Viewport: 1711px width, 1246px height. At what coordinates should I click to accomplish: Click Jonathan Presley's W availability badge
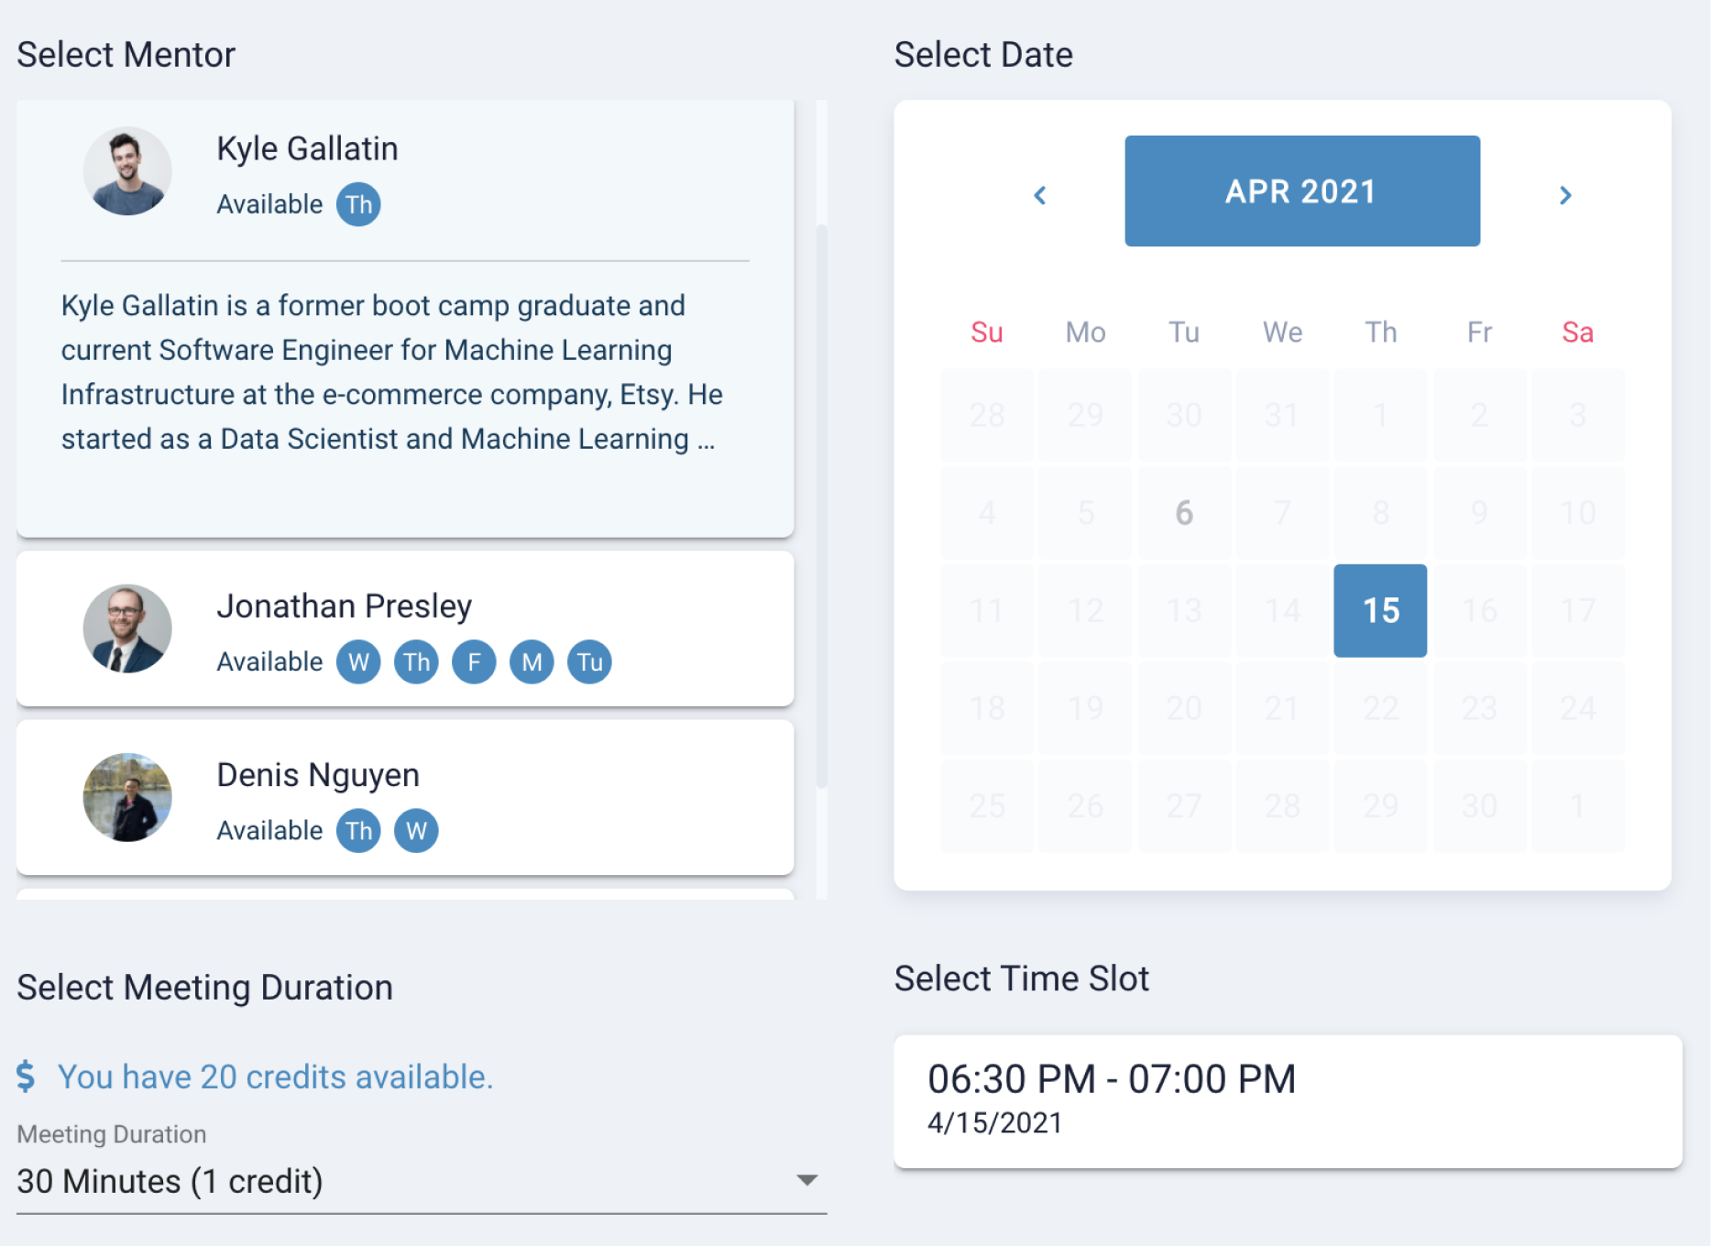click(x=358, y=661)
